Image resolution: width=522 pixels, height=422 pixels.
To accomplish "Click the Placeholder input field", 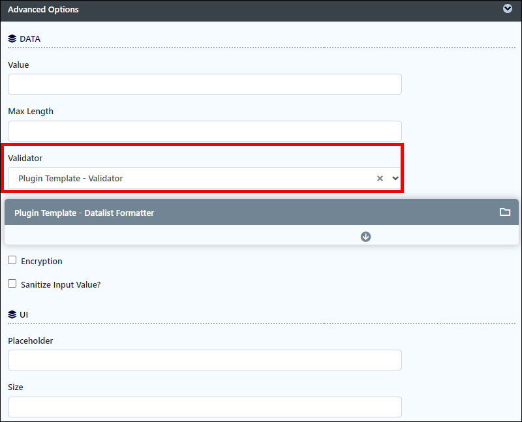I will [x=205, y=360].
